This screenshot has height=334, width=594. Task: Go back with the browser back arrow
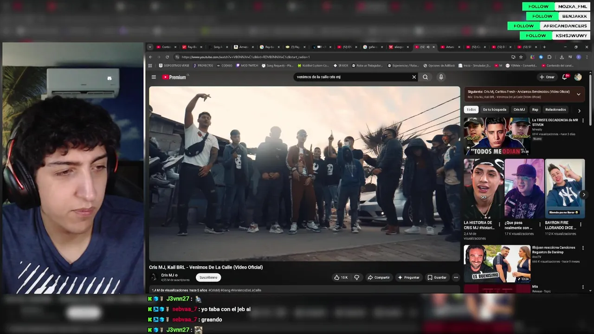click(x=150, y=57)
